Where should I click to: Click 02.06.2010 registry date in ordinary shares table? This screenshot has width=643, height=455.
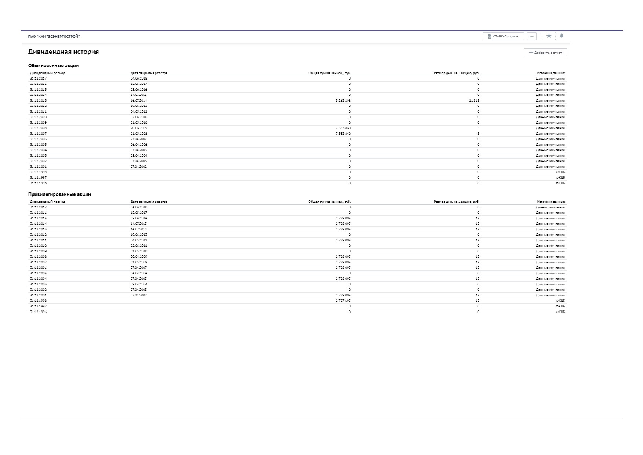[139, 117]
